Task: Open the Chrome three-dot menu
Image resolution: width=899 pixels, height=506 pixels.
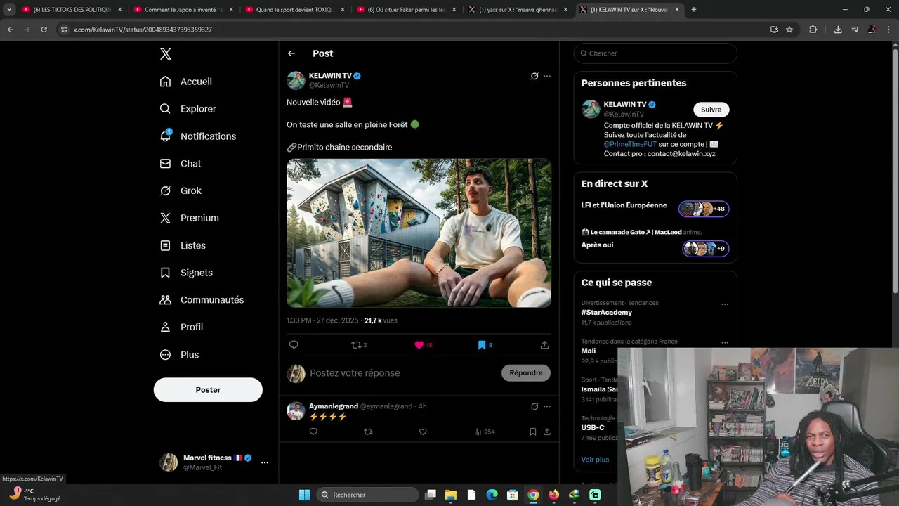Action: click(889, 30)
